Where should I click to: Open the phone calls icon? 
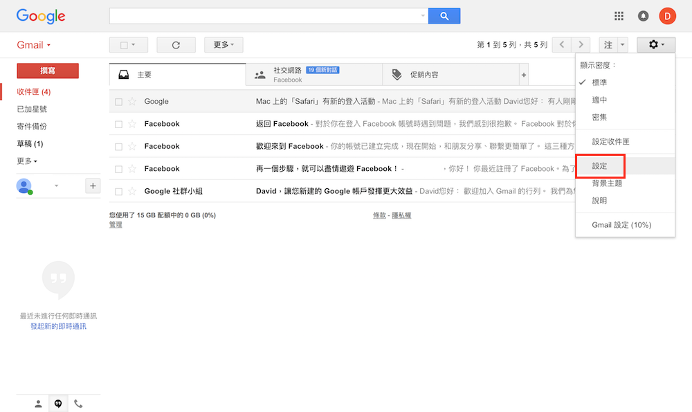click(x=78, y=404)
